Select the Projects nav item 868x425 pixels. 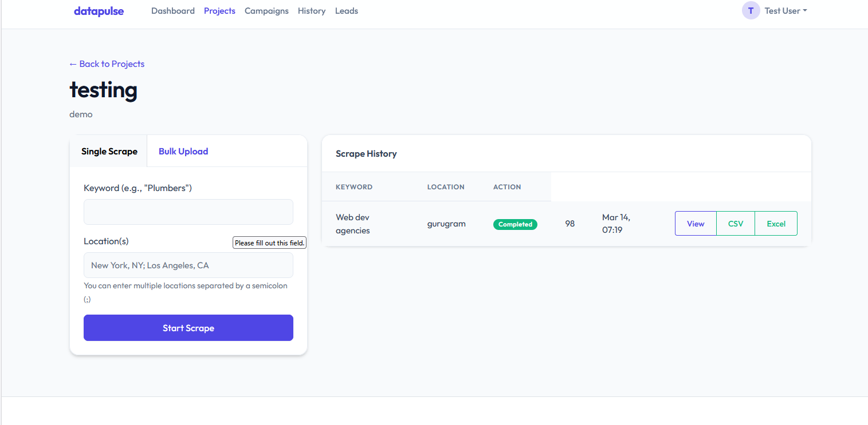(x=219, y=10)
